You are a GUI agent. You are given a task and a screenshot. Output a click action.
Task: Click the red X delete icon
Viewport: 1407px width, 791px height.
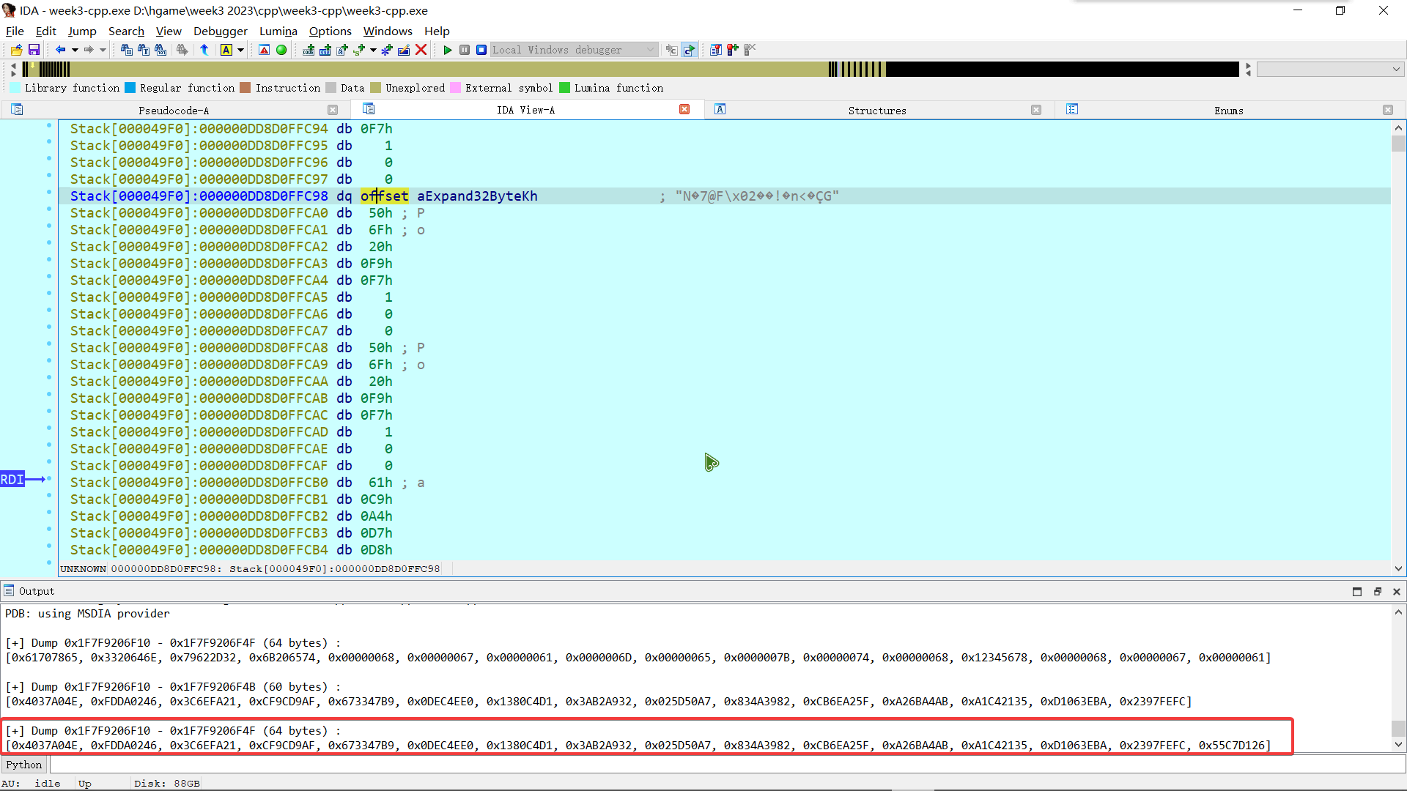421,50
